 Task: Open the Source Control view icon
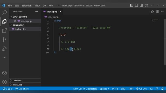pyautogui.click(x=4, y=40)
